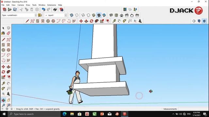The width and height of the screenshot is (209, 117).
Task: Pick Protractor tool in left toolset
Action: pos(3,88)
